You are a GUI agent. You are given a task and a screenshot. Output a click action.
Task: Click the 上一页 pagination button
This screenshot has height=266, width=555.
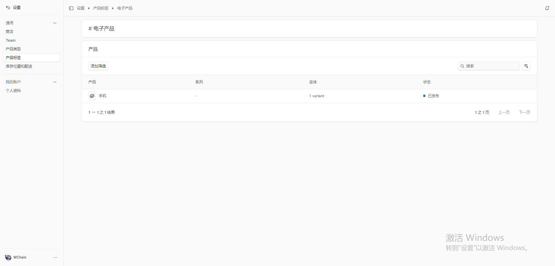coord(504,112)
